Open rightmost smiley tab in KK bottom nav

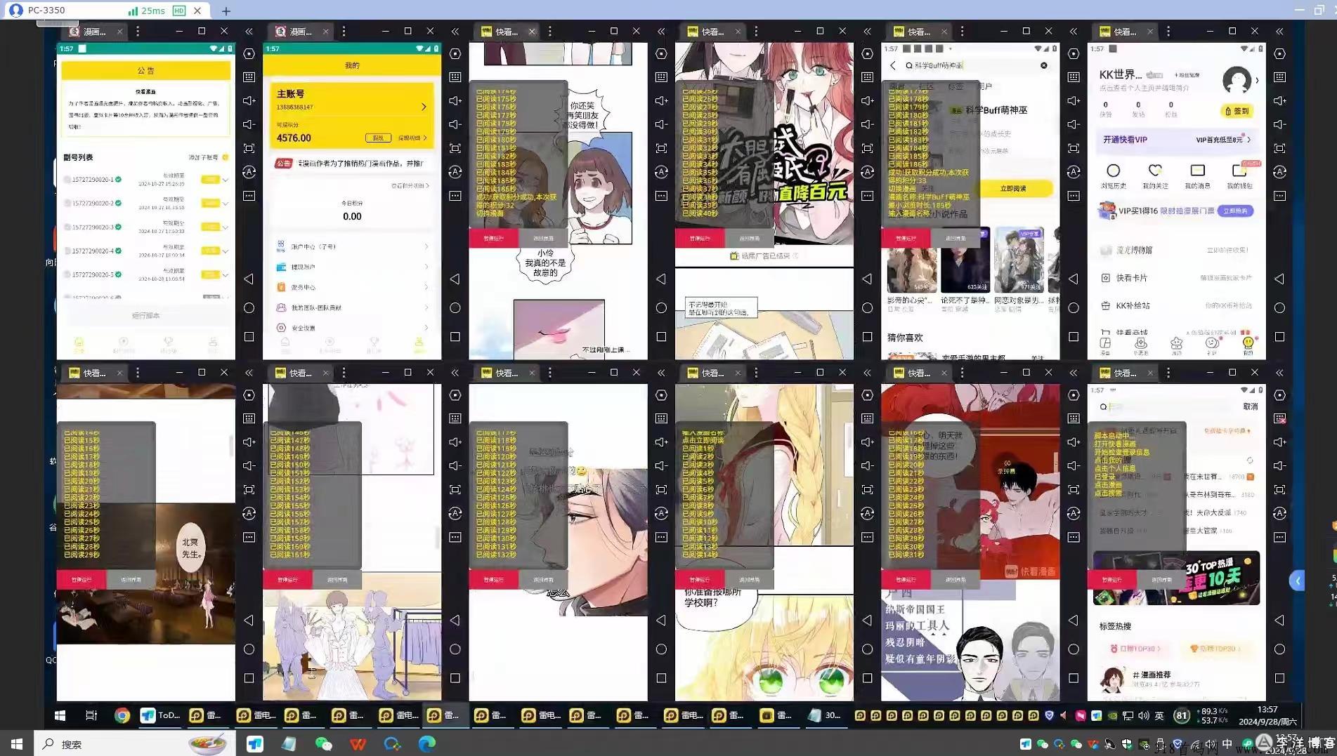click(x=1248, y=344)
